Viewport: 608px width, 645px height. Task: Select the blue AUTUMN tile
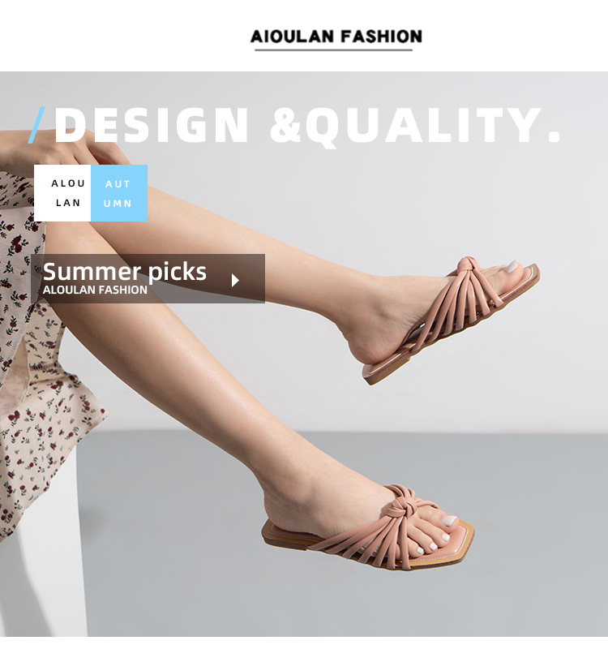(119, 193)
